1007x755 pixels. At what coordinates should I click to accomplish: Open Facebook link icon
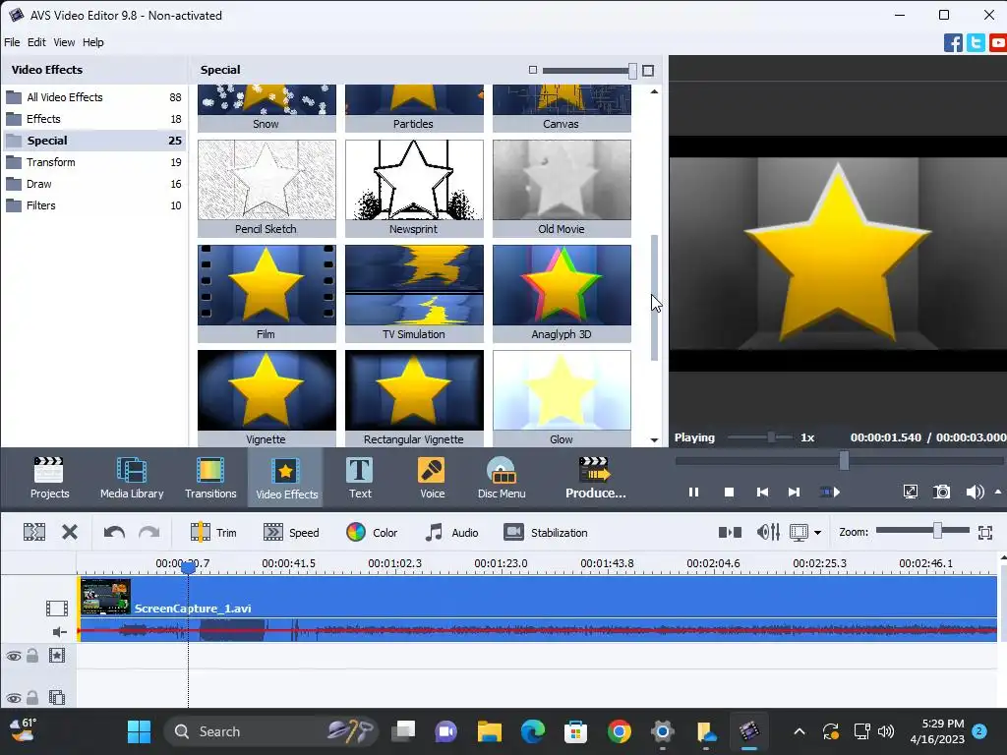click(953, 43)
